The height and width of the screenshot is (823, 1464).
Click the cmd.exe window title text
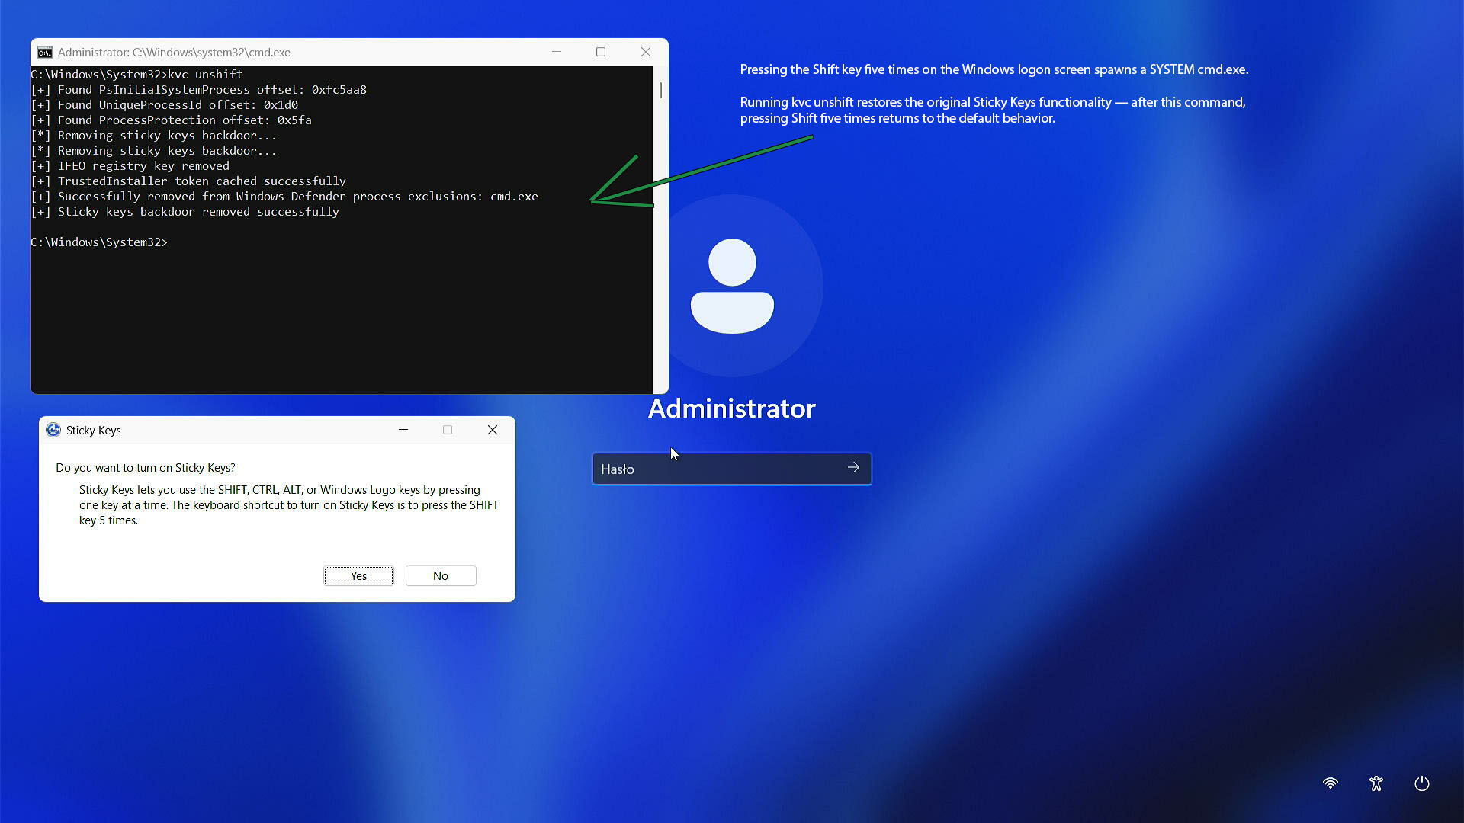(174, 53)
